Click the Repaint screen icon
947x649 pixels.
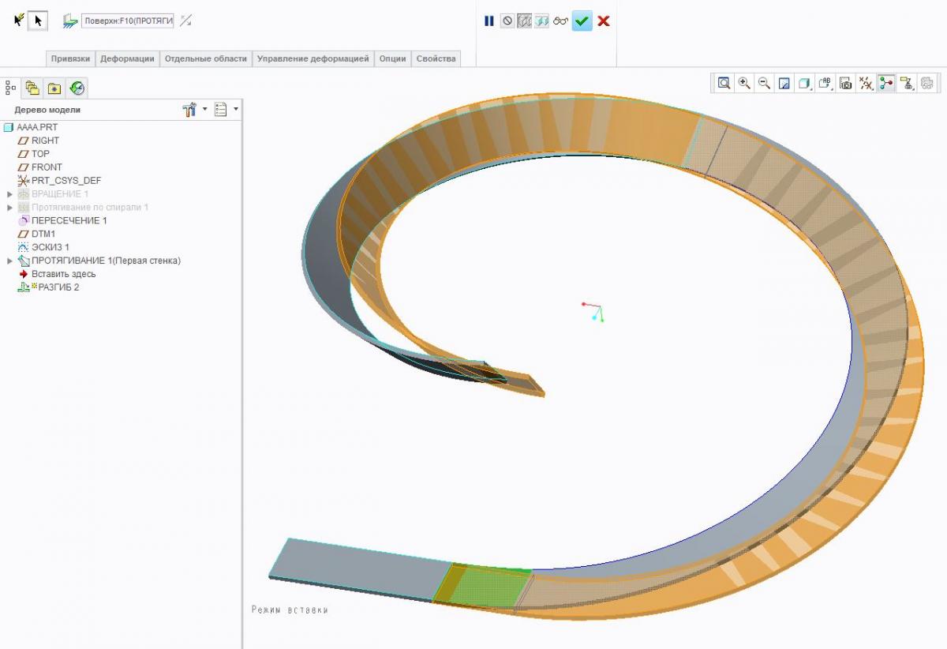(784, 83)
